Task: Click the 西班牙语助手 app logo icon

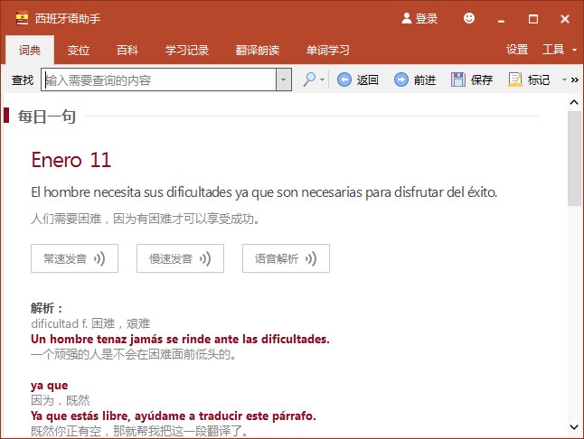Action: (23, 18)
